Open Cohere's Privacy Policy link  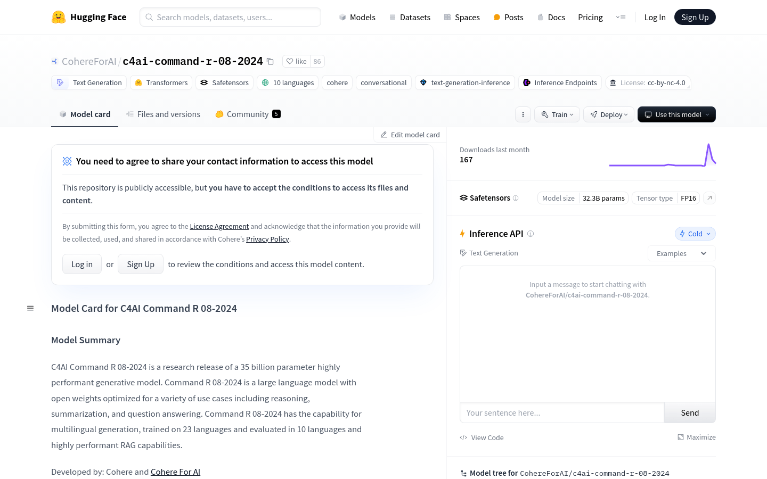267,239
